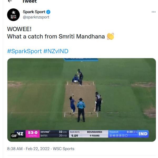Click the Tweet header title

click(x=29, y=2)
